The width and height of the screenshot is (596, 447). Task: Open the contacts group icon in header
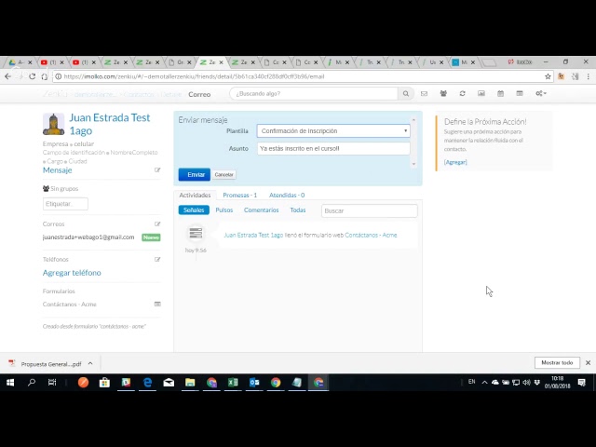click(443, 93)
